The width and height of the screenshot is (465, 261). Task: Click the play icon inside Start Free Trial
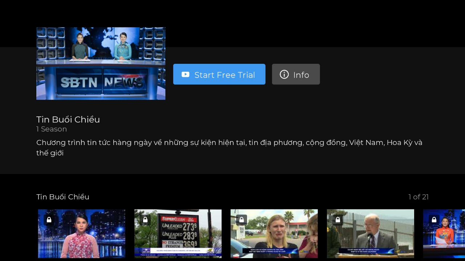186,74
